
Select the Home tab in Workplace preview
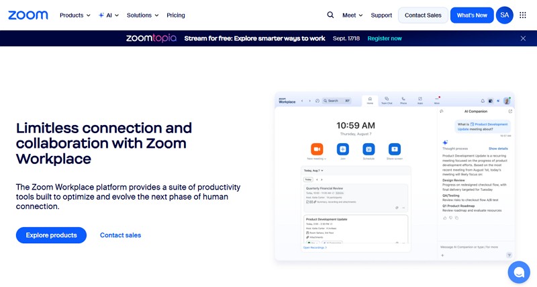370,100
